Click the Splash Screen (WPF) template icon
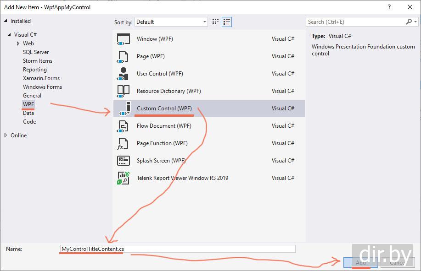The height and width of the screenshot is (271, 421). 123,161
